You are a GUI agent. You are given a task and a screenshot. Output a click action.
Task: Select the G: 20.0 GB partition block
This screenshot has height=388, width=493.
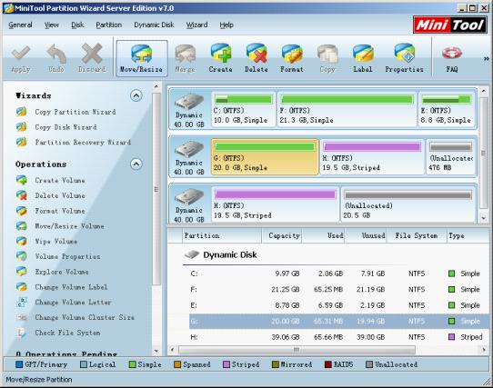[265, 157]
